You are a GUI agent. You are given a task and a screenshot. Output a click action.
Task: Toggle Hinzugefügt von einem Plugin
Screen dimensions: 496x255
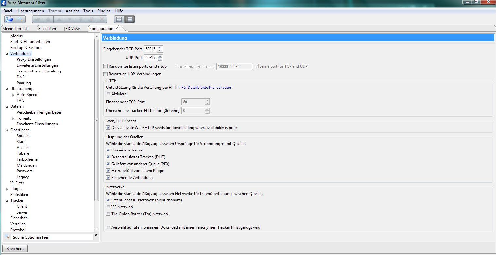tap(108, 171)
